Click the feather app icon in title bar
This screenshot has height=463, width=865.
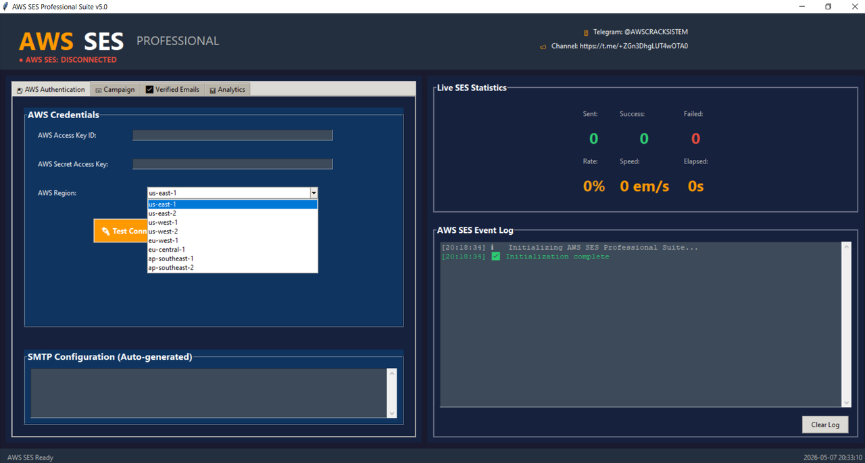point(5,6)
